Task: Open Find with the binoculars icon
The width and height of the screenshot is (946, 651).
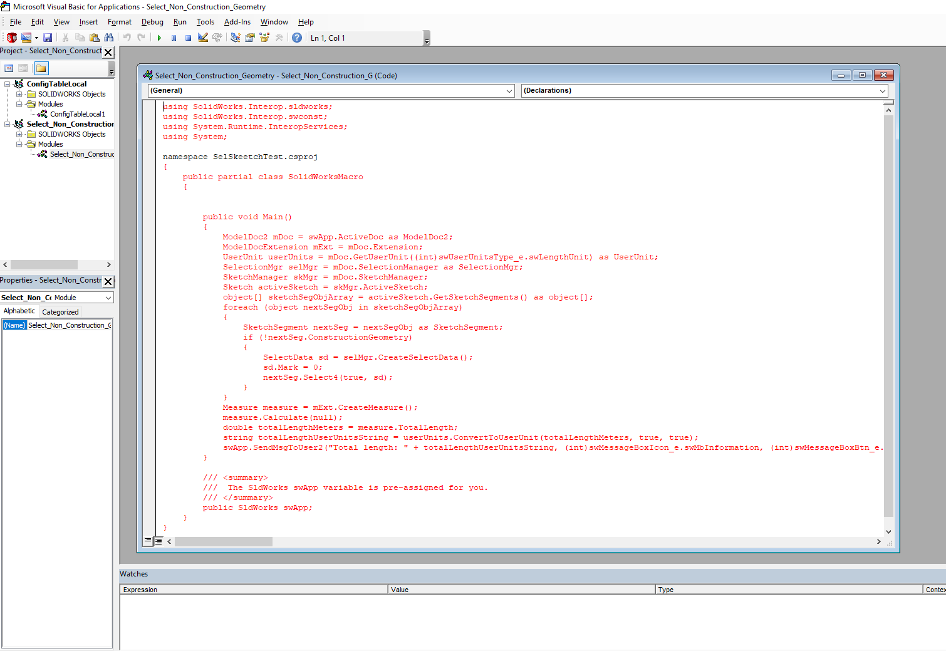Action: coord(109,38)
